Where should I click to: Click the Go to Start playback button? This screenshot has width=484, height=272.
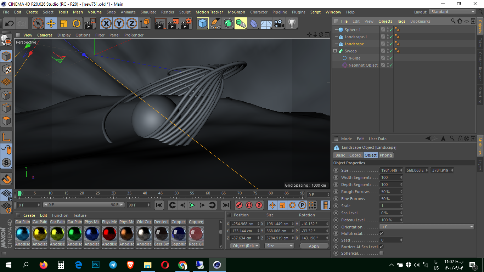[159, 205]
